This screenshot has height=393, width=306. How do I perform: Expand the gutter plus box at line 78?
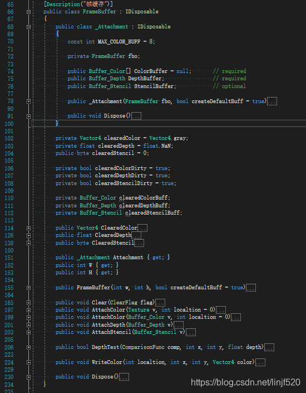coord(28,101)
